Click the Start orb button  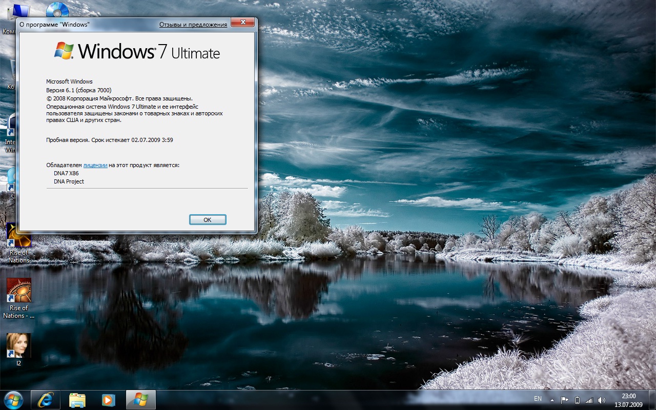(13, 400)
